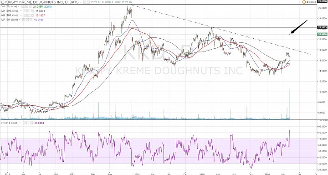Click the Vol (20, false) legend label
The height and width of the screenshot is (175, 328).
click(x=9, y=6)
